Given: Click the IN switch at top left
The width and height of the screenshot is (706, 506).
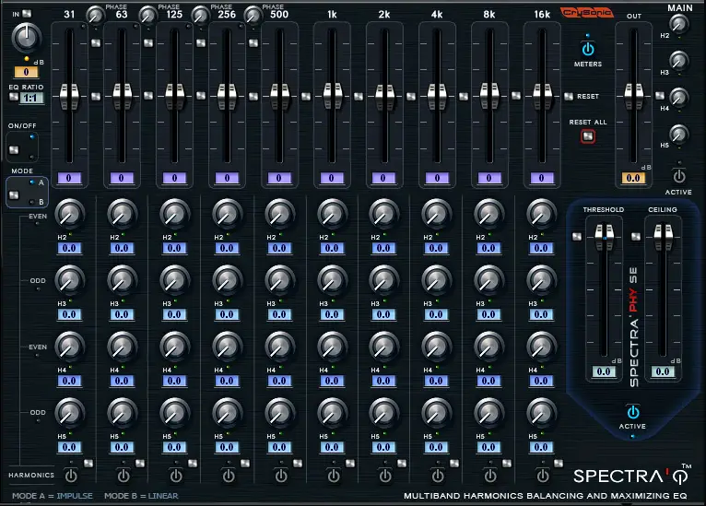Looking at the screenshot, I should (27, 14).
